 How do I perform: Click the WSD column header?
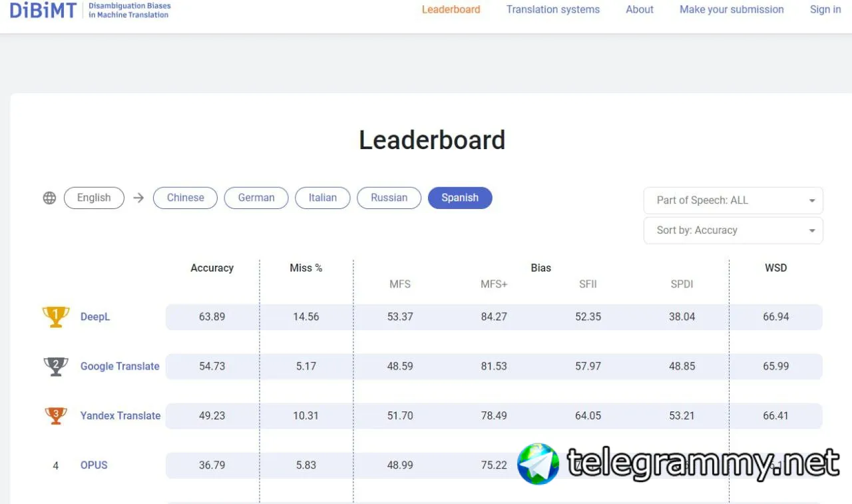click(776, 268)
